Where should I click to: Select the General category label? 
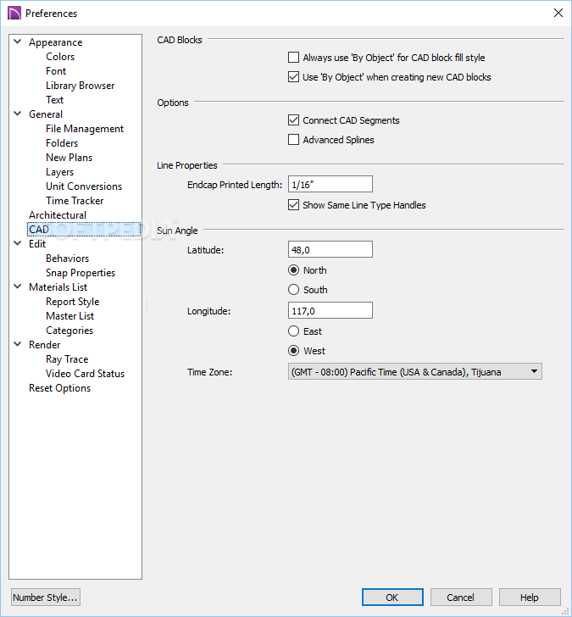click(46, 114)
